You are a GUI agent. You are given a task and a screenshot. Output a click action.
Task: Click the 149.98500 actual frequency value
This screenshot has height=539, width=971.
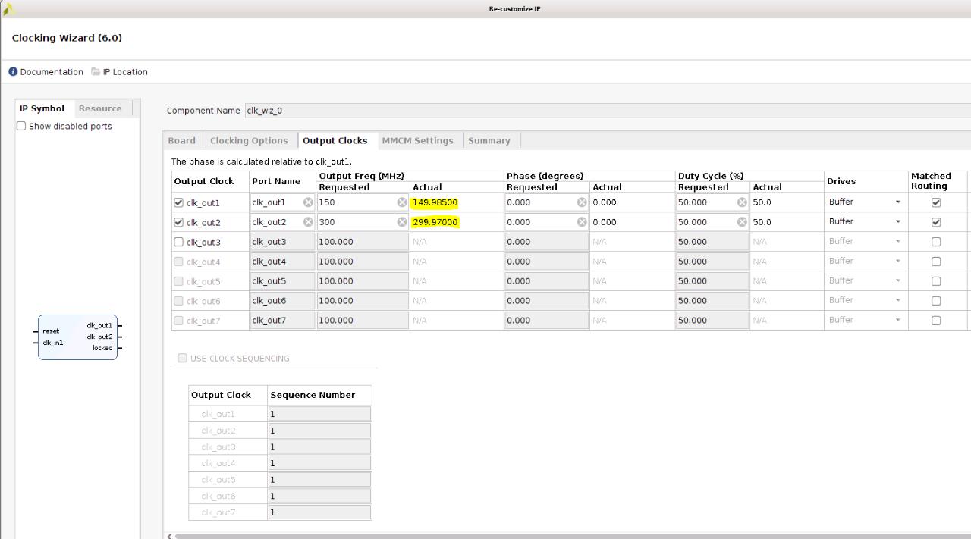coord(435,202)
